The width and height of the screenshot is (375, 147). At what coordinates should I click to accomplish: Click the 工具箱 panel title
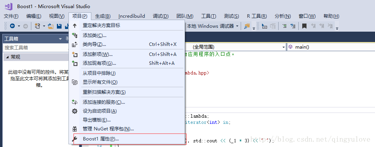pyautogui.click(x=11, y=39)
